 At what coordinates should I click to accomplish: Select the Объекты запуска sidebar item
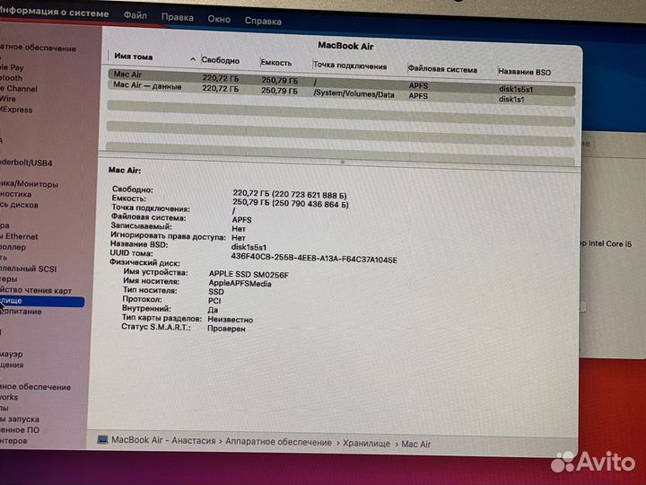click(x=20, y=419)
